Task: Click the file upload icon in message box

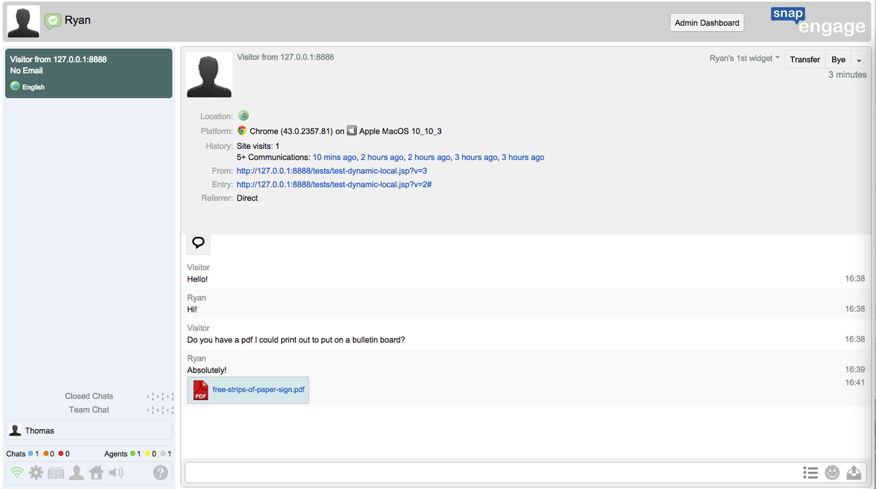Action: [x=853, y=473]
